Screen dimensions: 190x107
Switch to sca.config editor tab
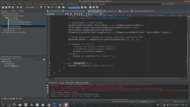click(x=124, y=11)
